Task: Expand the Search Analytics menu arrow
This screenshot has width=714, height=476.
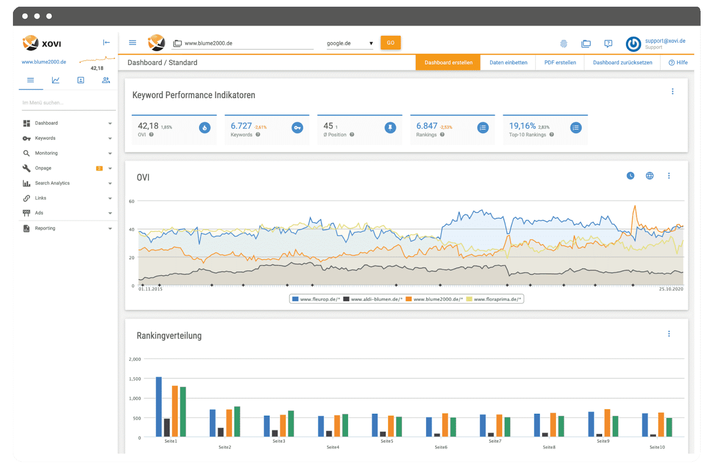Action: (x=110, y=183)
